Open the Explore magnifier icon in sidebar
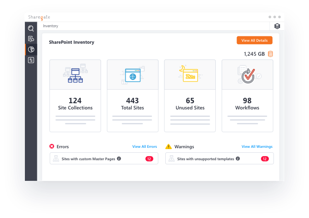 point(31,28)
